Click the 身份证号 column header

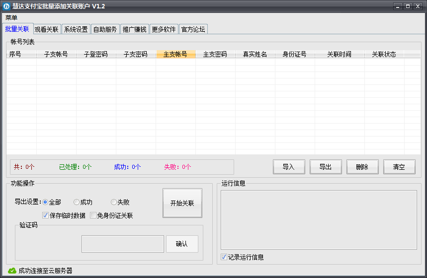click(x=295, y=54)
